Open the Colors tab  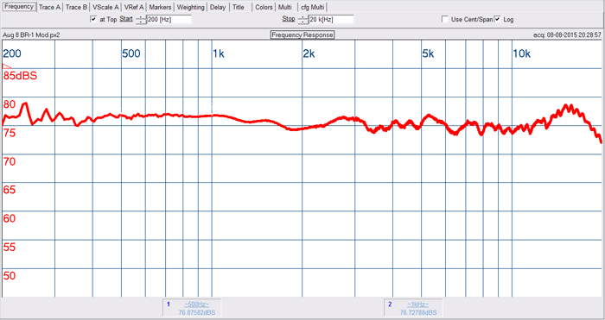click(264, 7)
